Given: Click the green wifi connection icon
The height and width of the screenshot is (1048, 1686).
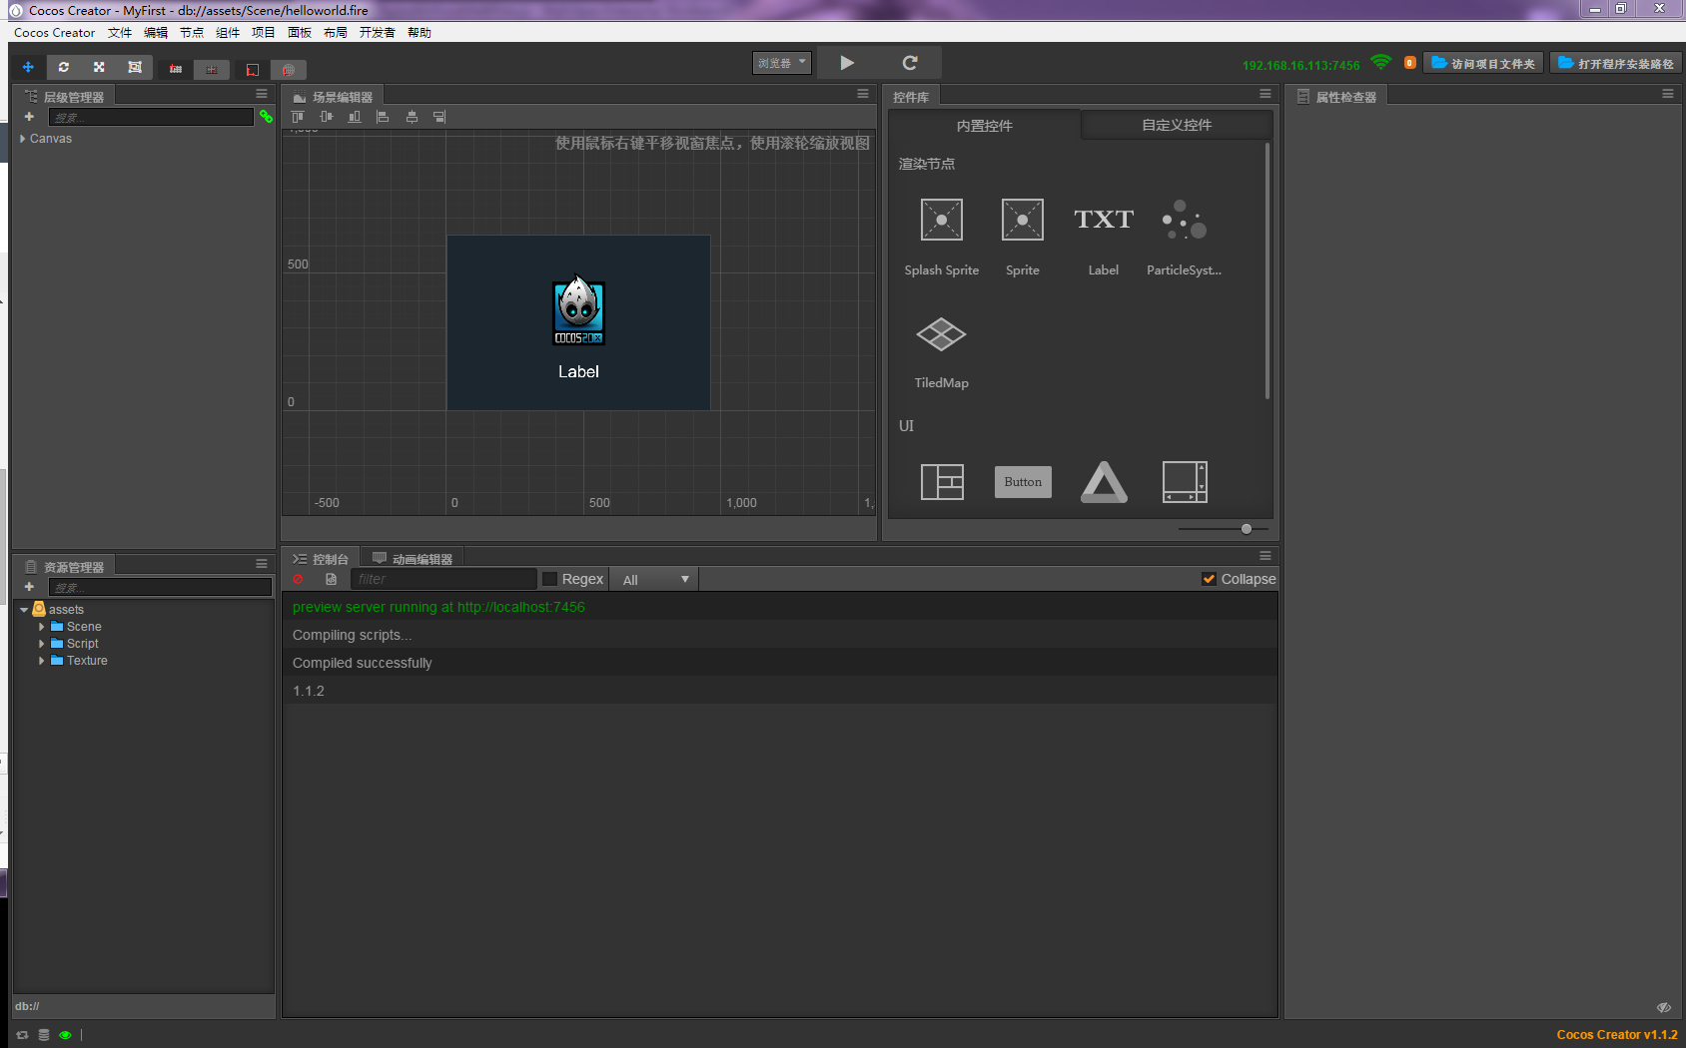Looking at the screenshot, I should [x=1380, y=62].
